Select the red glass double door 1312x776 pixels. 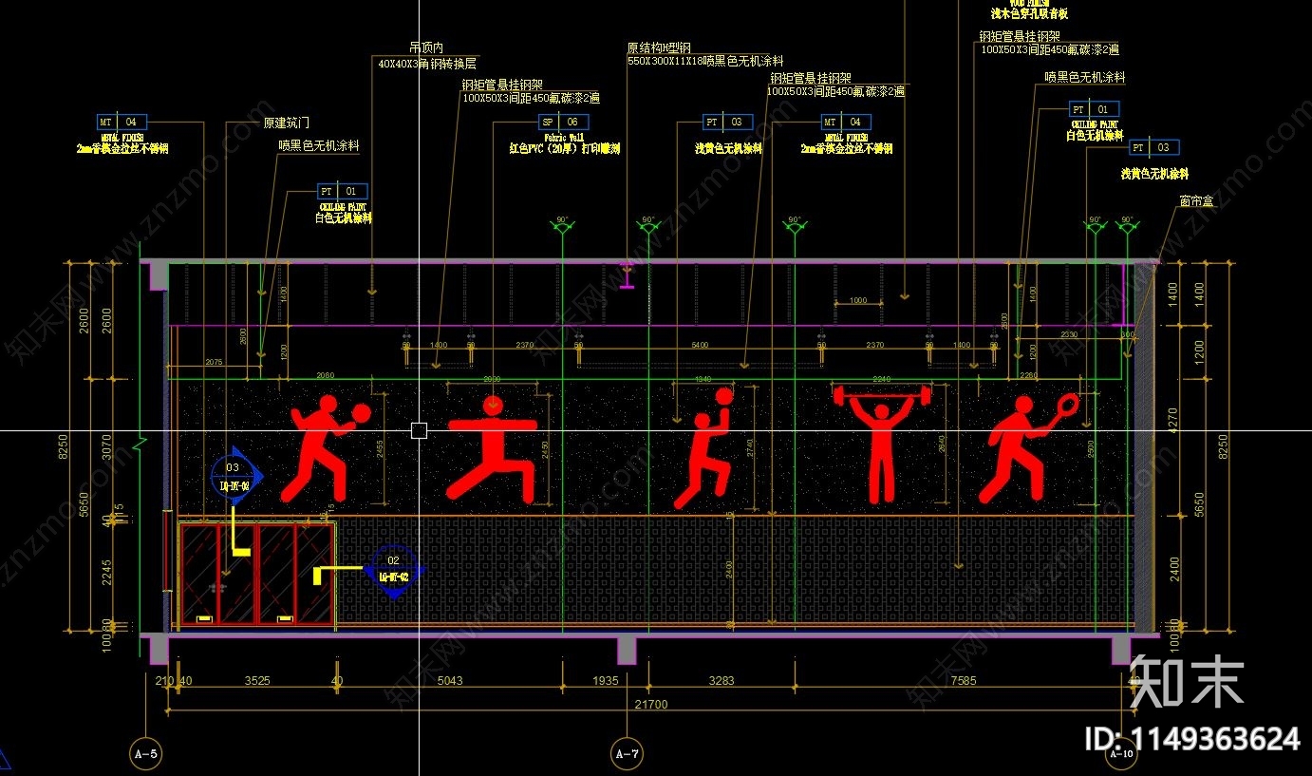(x=256, y=574)
